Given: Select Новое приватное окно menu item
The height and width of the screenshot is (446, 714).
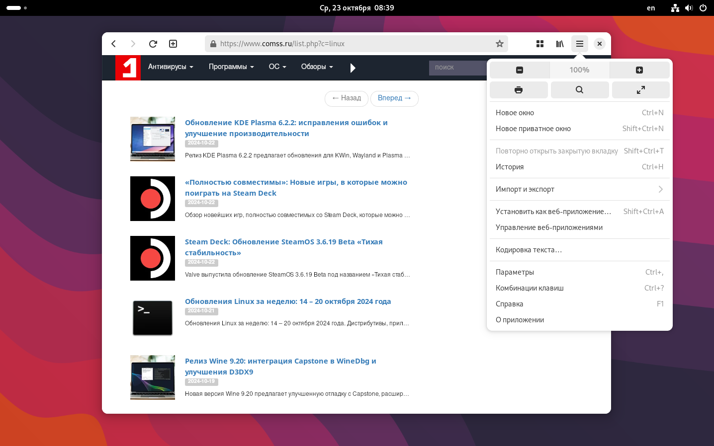Looking at the screenshot, I should pos(533,129).
